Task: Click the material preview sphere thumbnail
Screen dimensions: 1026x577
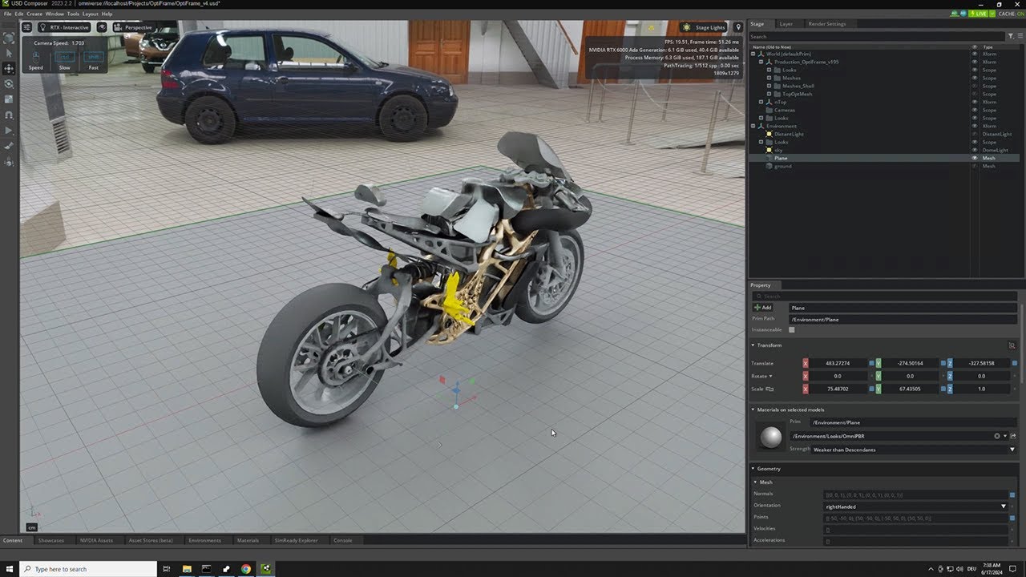Action: tap(770, 437)
